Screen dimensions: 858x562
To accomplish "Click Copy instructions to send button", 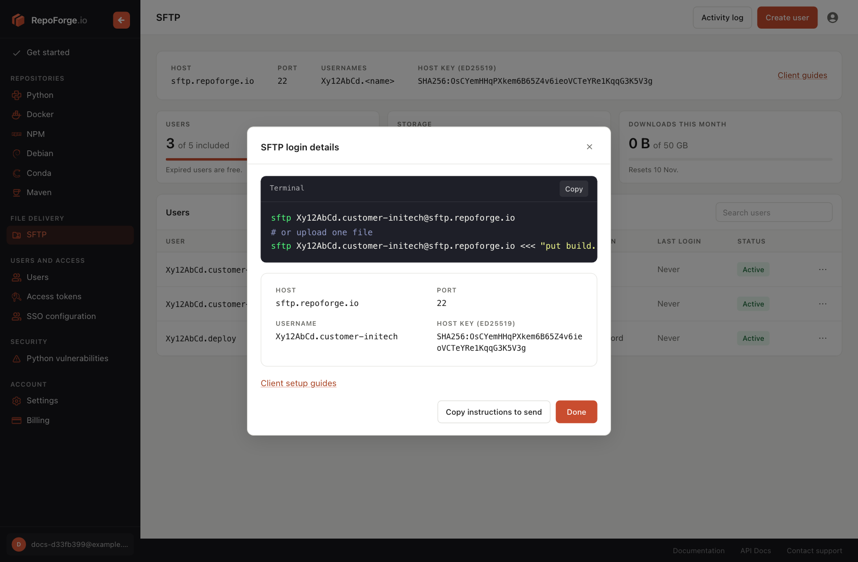I will tap(493, 412).
